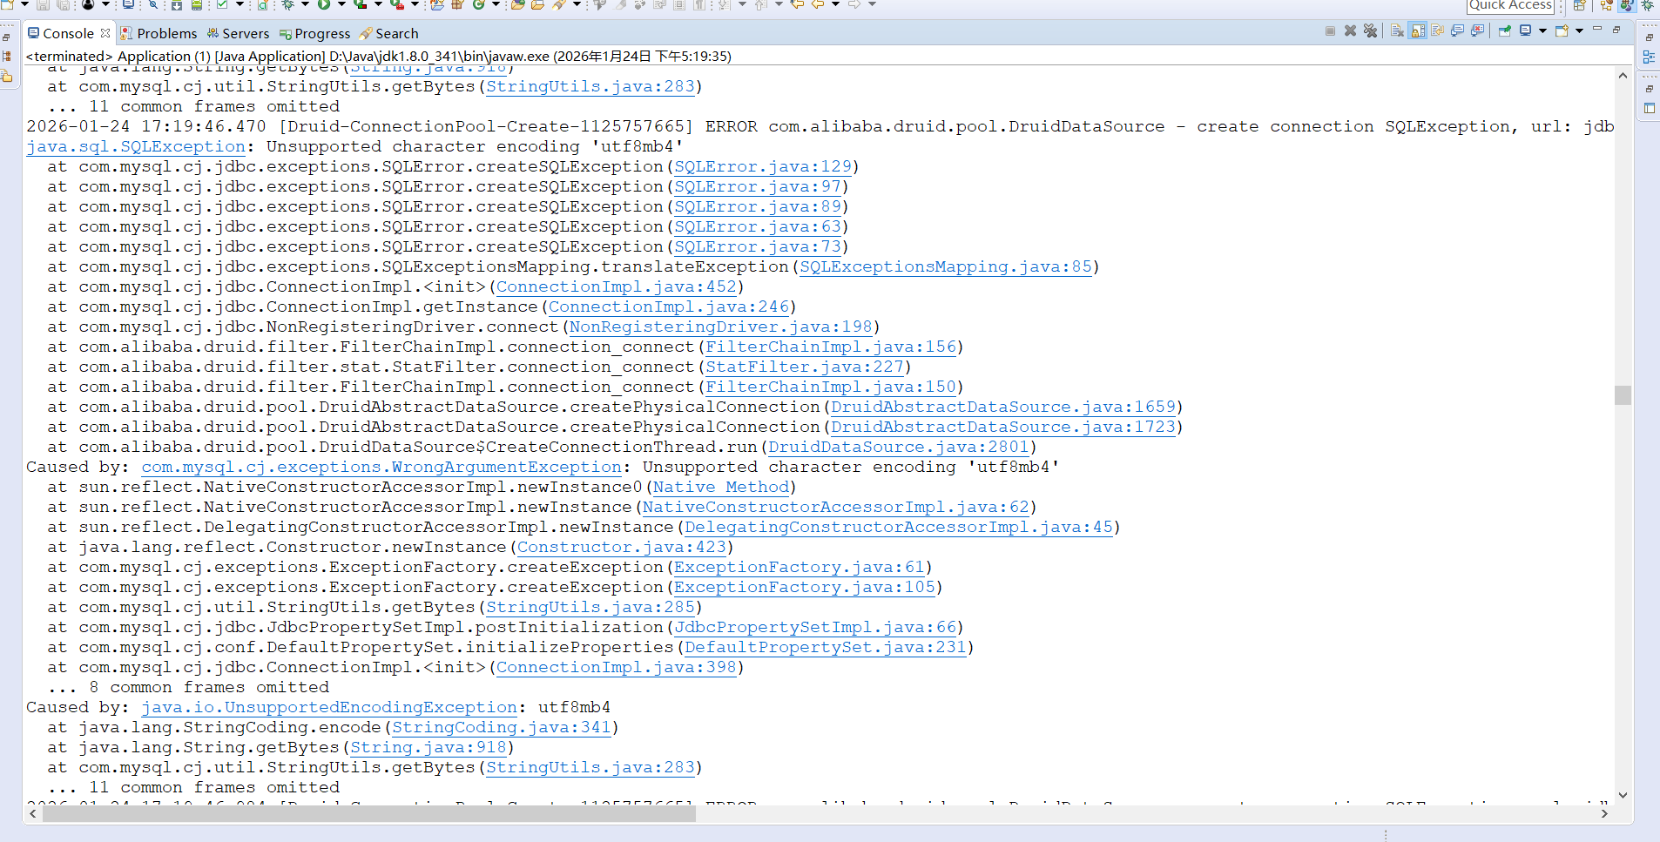Open SQLError.java:129 from the stack trace
This screenshot has width=1660, height=842.
[759, 165]
